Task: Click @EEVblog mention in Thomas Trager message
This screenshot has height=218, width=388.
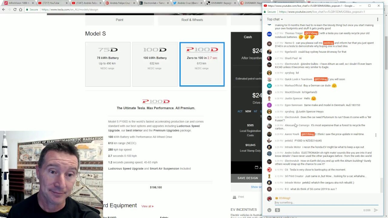Action: [311, 33]
